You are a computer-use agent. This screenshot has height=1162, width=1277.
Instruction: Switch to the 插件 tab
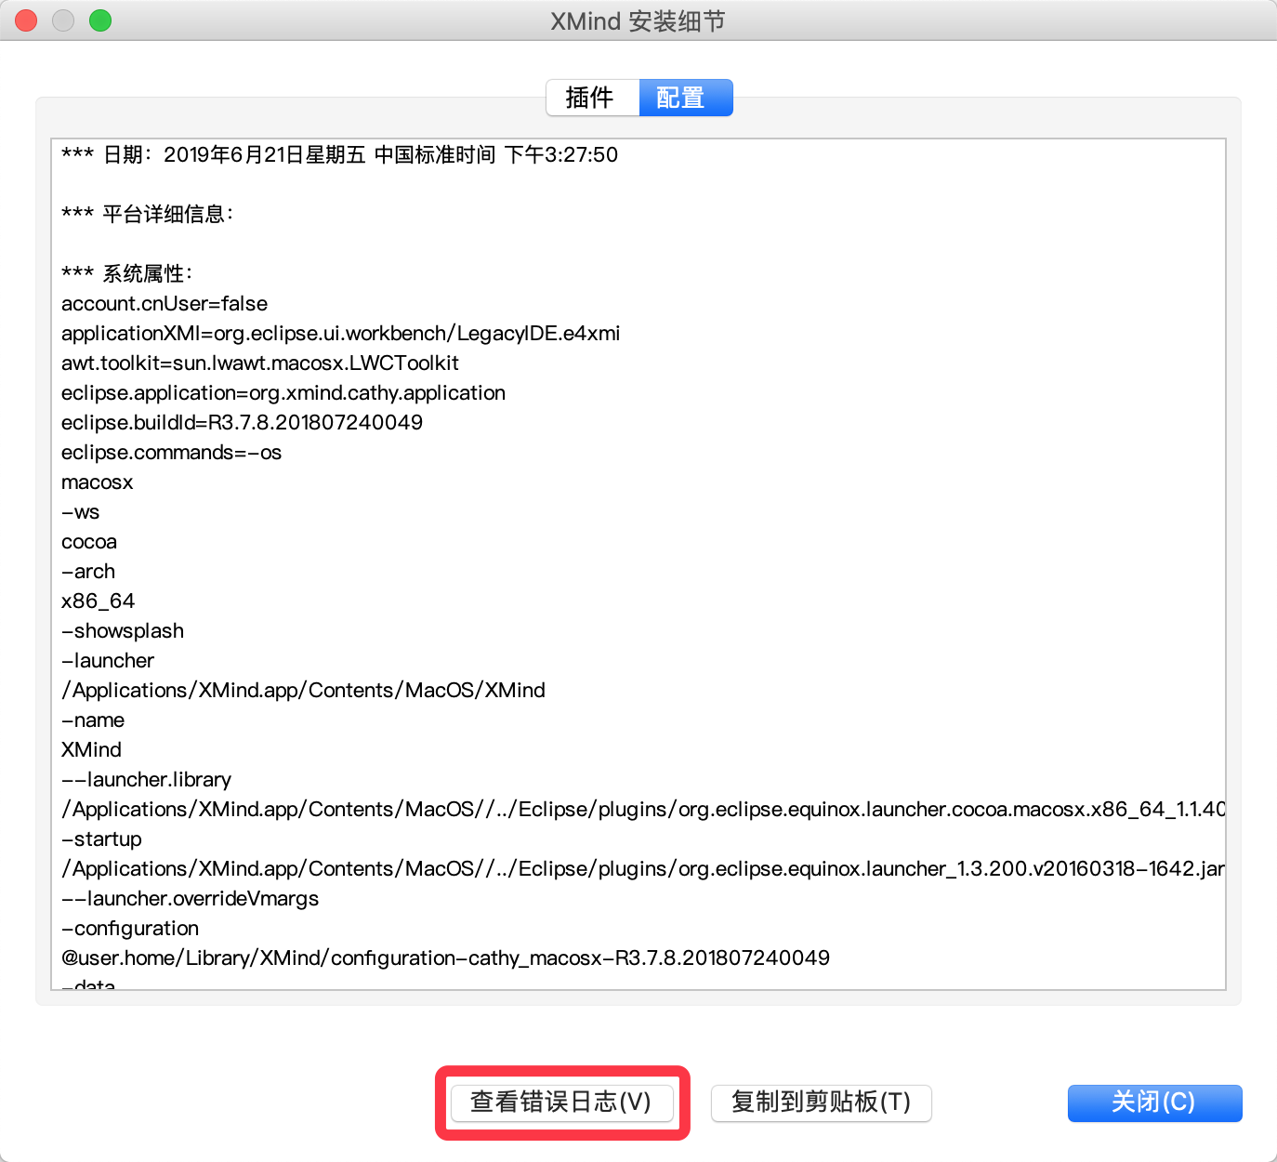click(592, 98)
